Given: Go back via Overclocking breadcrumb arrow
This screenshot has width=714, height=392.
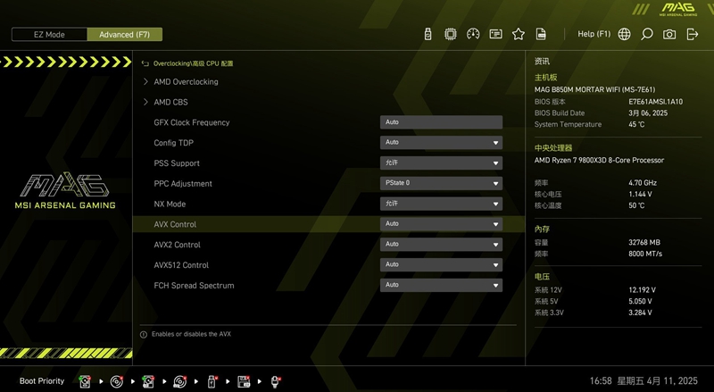Looking at the screenshot, I should (x=145, y=64).
